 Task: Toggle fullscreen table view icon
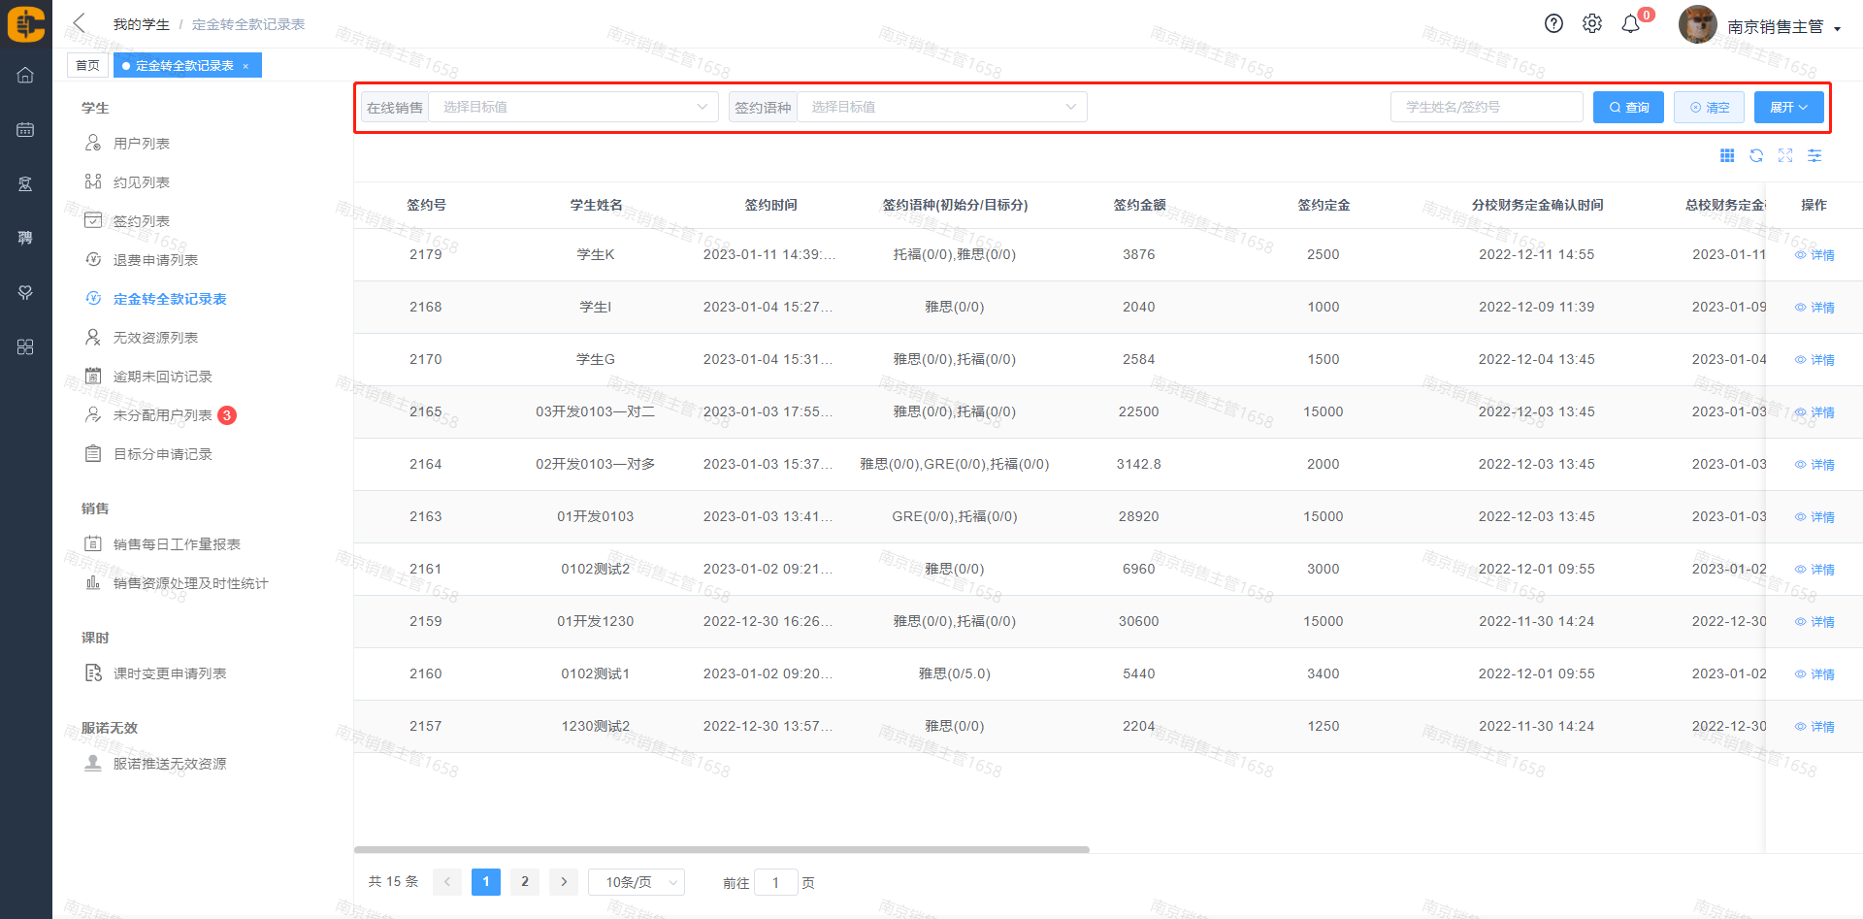coord(1785,155)
